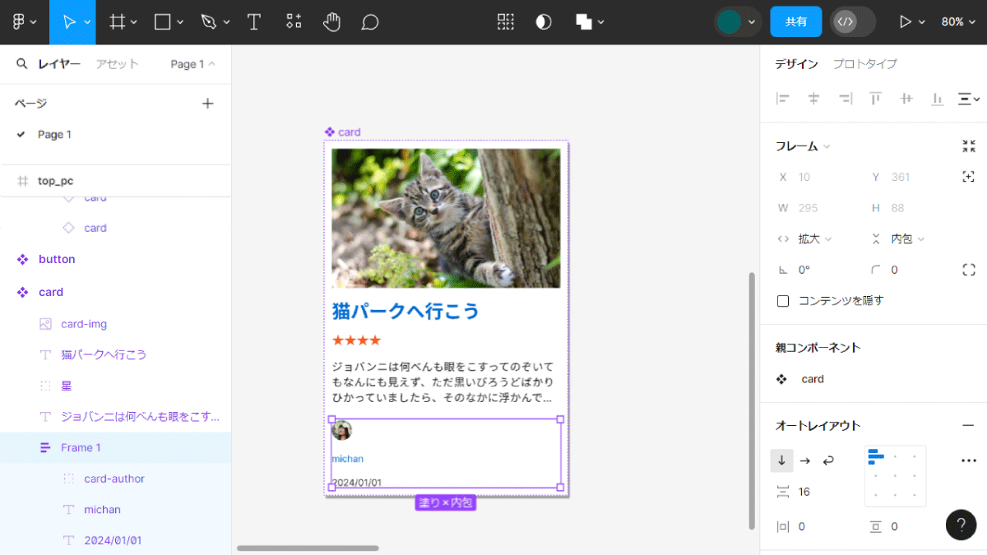Toggle Dev Mode switch
The width and height of the screenshot is (987, 555).
pyautogui.click(x=852, y=22)
